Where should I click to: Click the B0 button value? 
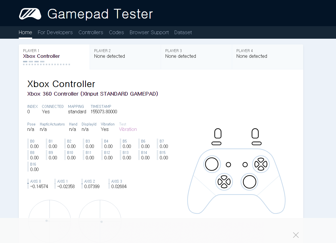(x=34, y=146)
